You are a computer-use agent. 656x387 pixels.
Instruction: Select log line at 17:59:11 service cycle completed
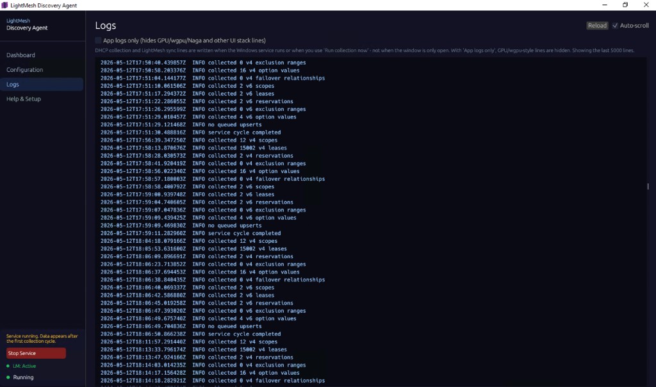coord(190,233)
